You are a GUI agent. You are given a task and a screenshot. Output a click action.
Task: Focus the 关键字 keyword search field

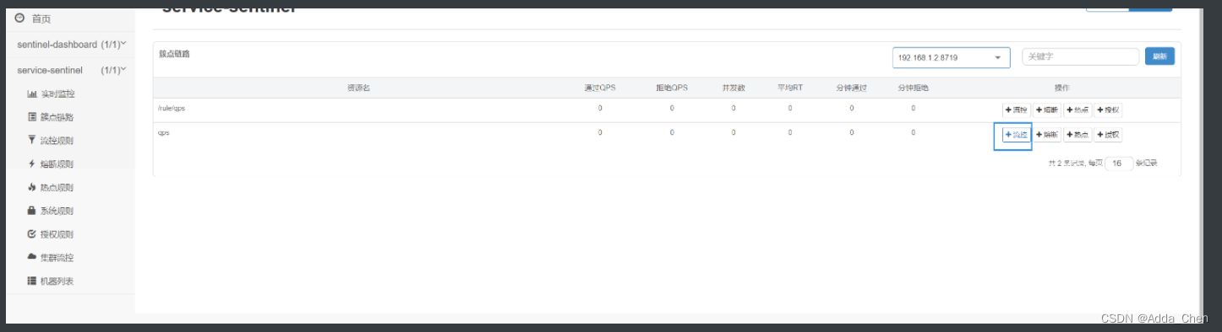point(1081,56)
